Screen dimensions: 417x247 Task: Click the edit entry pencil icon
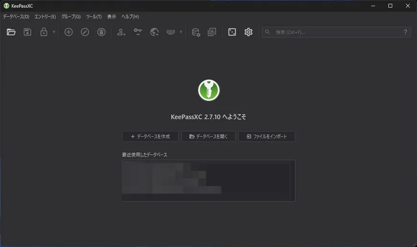tap(85, 32)
